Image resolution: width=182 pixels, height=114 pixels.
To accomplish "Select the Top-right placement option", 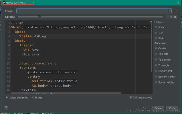I will click(162, 65).
